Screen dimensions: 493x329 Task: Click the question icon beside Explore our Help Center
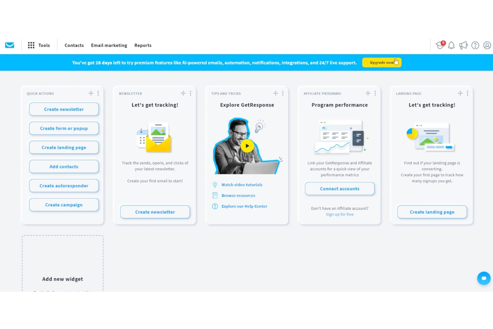click(215, 206)
